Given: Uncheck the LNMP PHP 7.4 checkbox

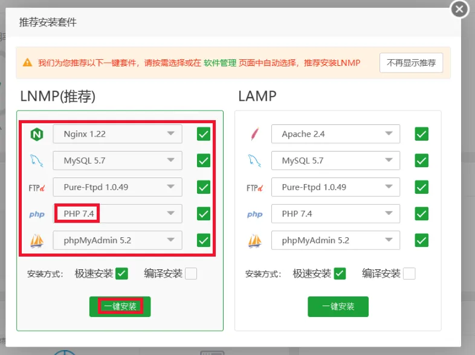Looking at the screenshot, I should tap(204, 214).
